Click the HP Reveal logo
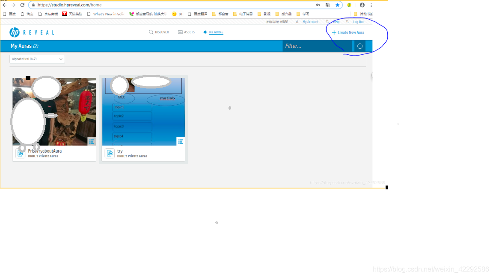The width and height of the screenshot is (493, 277). pyautogui.click(x=32, y=32)
